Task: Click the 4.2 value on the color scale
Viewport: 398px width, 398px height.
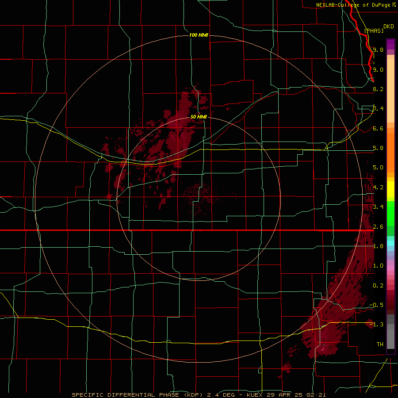Action: [x=378, y=188]
